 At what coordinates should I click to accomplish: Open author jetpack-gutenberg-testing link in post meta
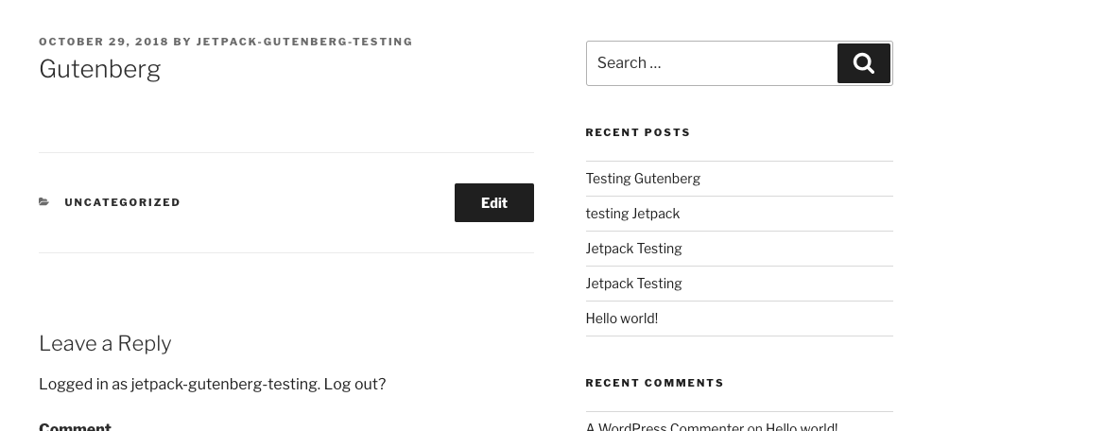tap(303, 42)
